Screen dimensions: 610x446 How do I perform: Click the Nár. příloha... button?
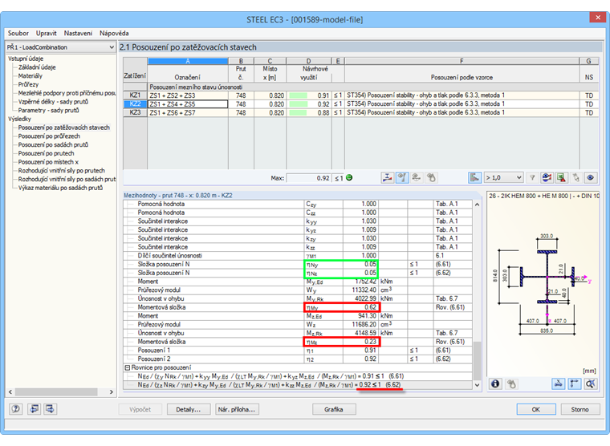click(237, 409)
